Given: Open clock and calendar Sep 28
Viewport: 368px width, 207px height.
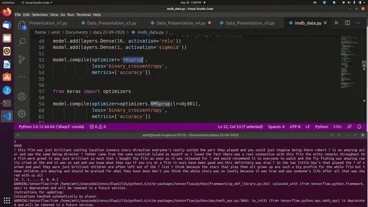Looking at the screenshot, I should [x=191, y=2].
